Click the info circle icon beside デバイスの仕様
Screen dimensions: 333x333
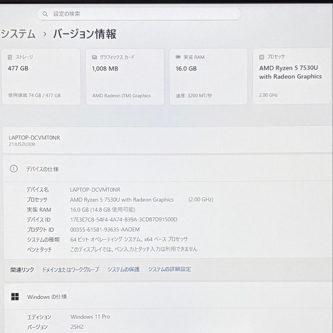(x=14, y=169)
